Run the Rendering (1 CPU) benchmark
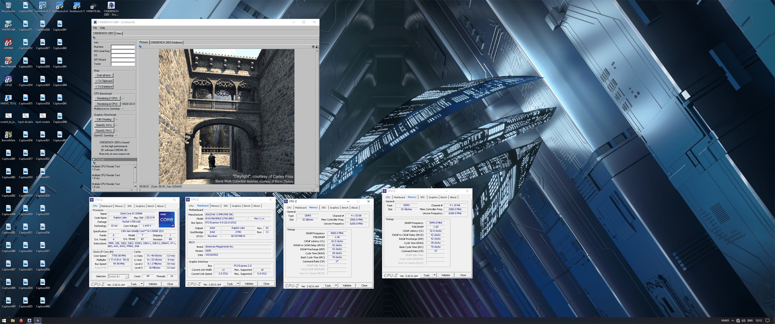Image resolution: width=775 pixels, height=324 pixels. (107, 98)
